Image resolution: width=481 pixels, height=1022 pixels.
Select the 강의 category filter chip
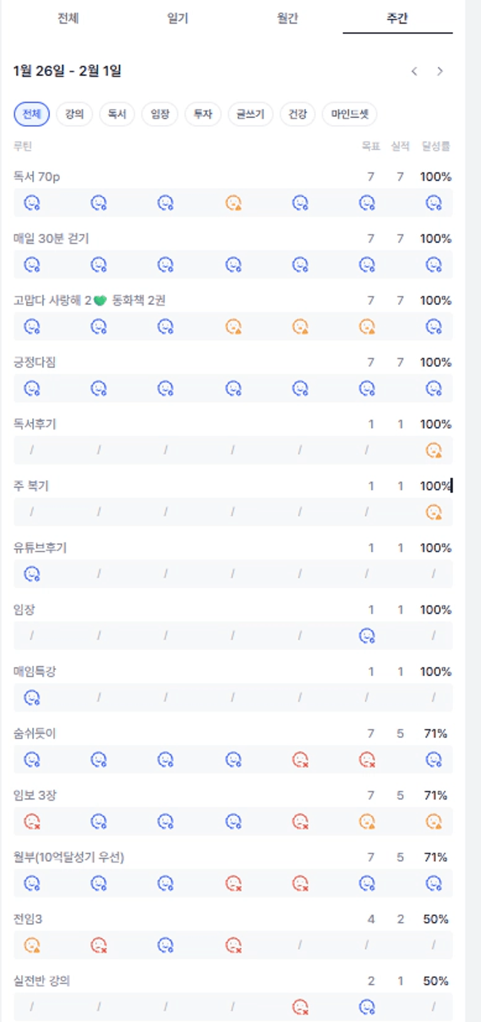[74, 114]
